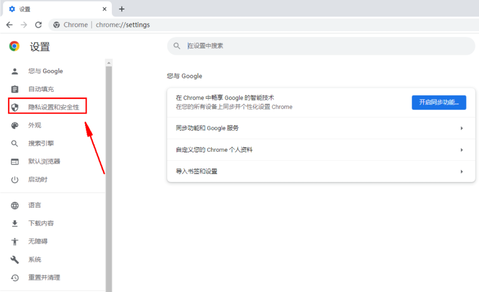Click the restore clock icon for 重置并清理
This screenshot has height=292, width=479.
click(15, 277)
